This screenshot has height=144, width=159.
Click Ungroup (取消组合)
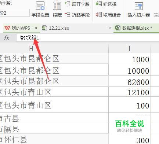(x=108, y=15)
